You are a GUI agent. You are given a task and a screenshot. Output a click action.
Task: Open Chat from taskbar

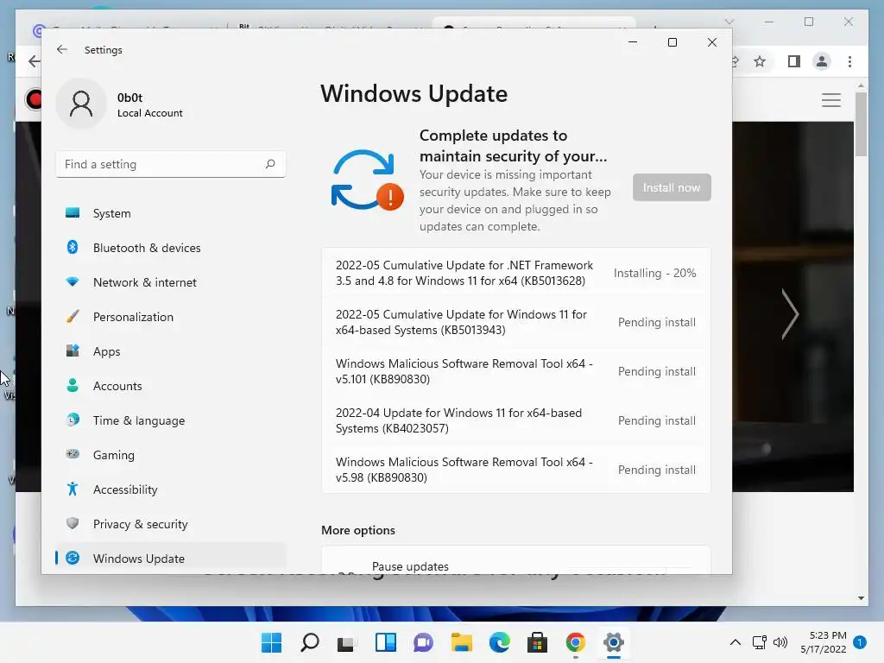423,642
